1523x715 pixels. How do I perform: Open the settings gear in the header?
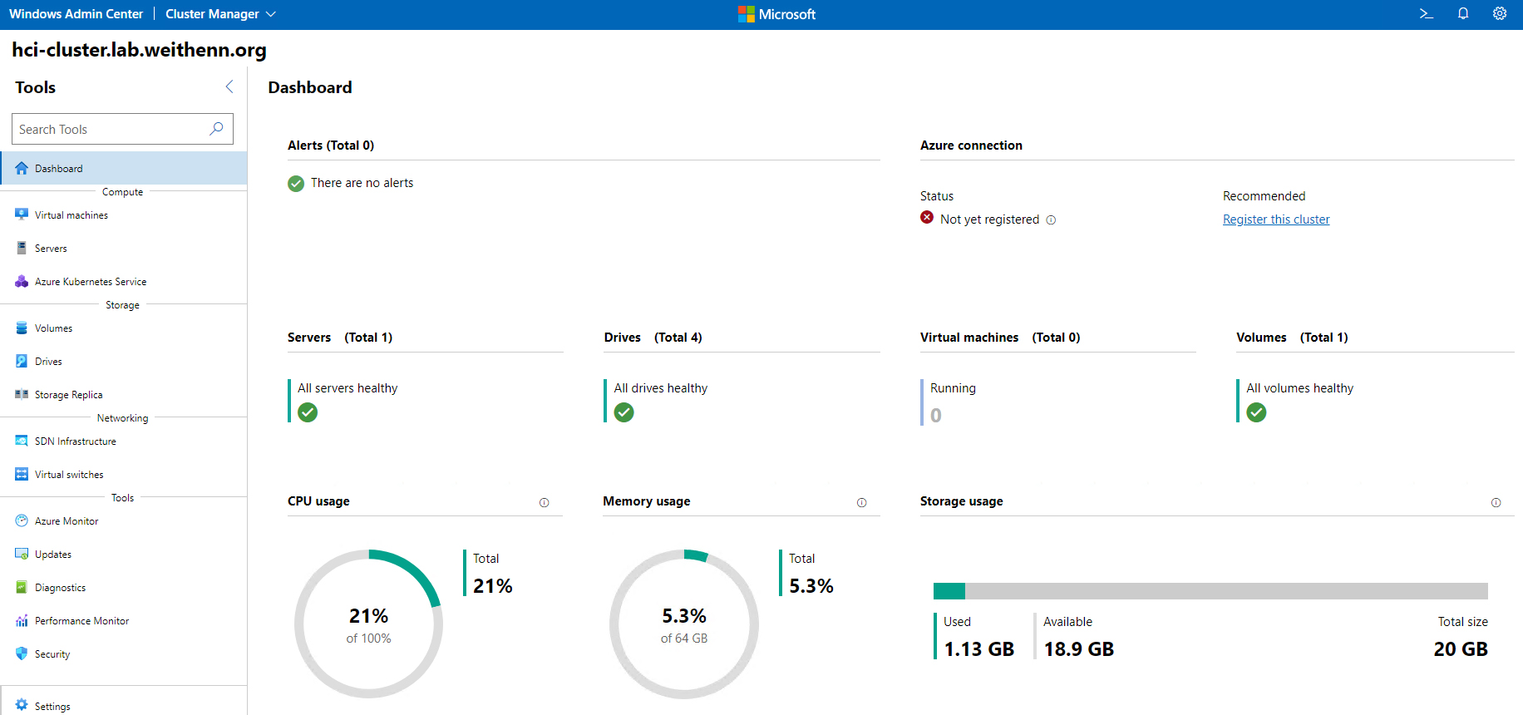pos(1500,14)
